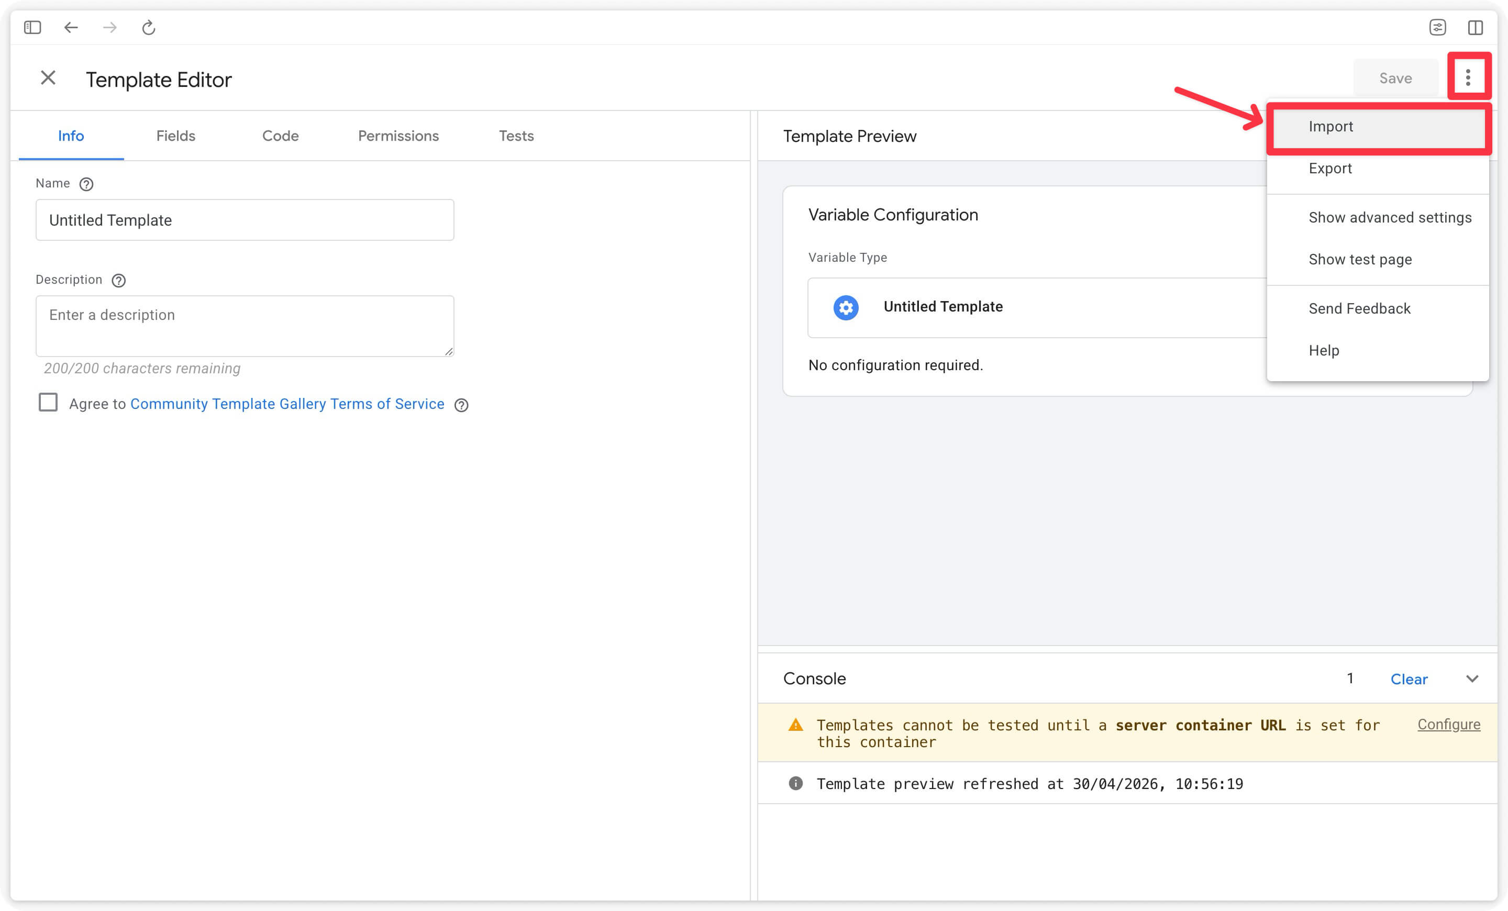Click the Variable Configuration heading

[893, 215]
